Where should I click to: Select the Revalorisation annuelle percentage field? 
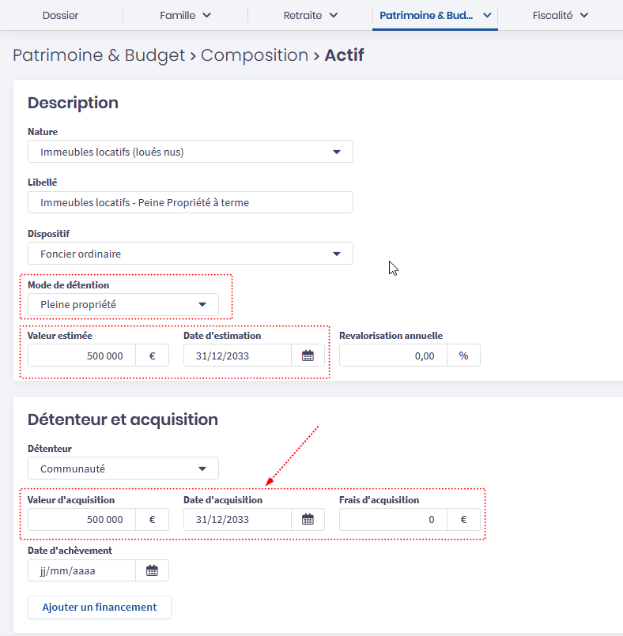click(393, 356)
